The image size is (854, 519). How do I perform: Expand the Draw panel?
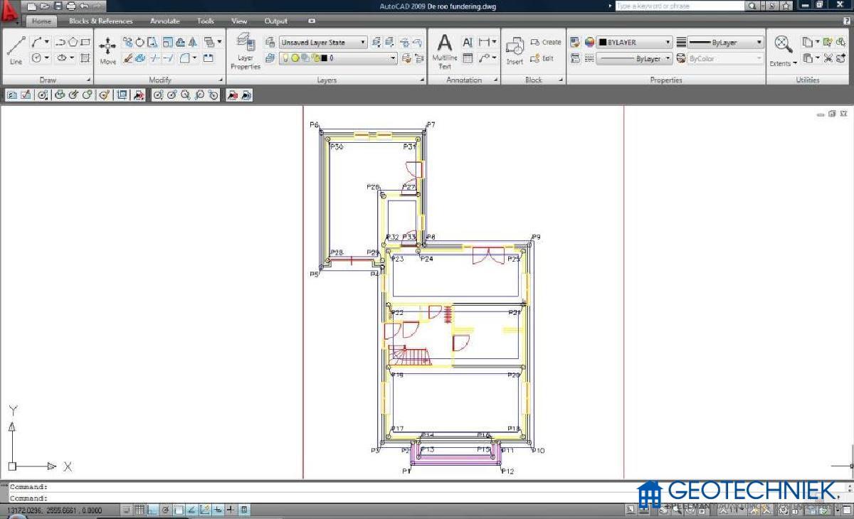(88, 80)
